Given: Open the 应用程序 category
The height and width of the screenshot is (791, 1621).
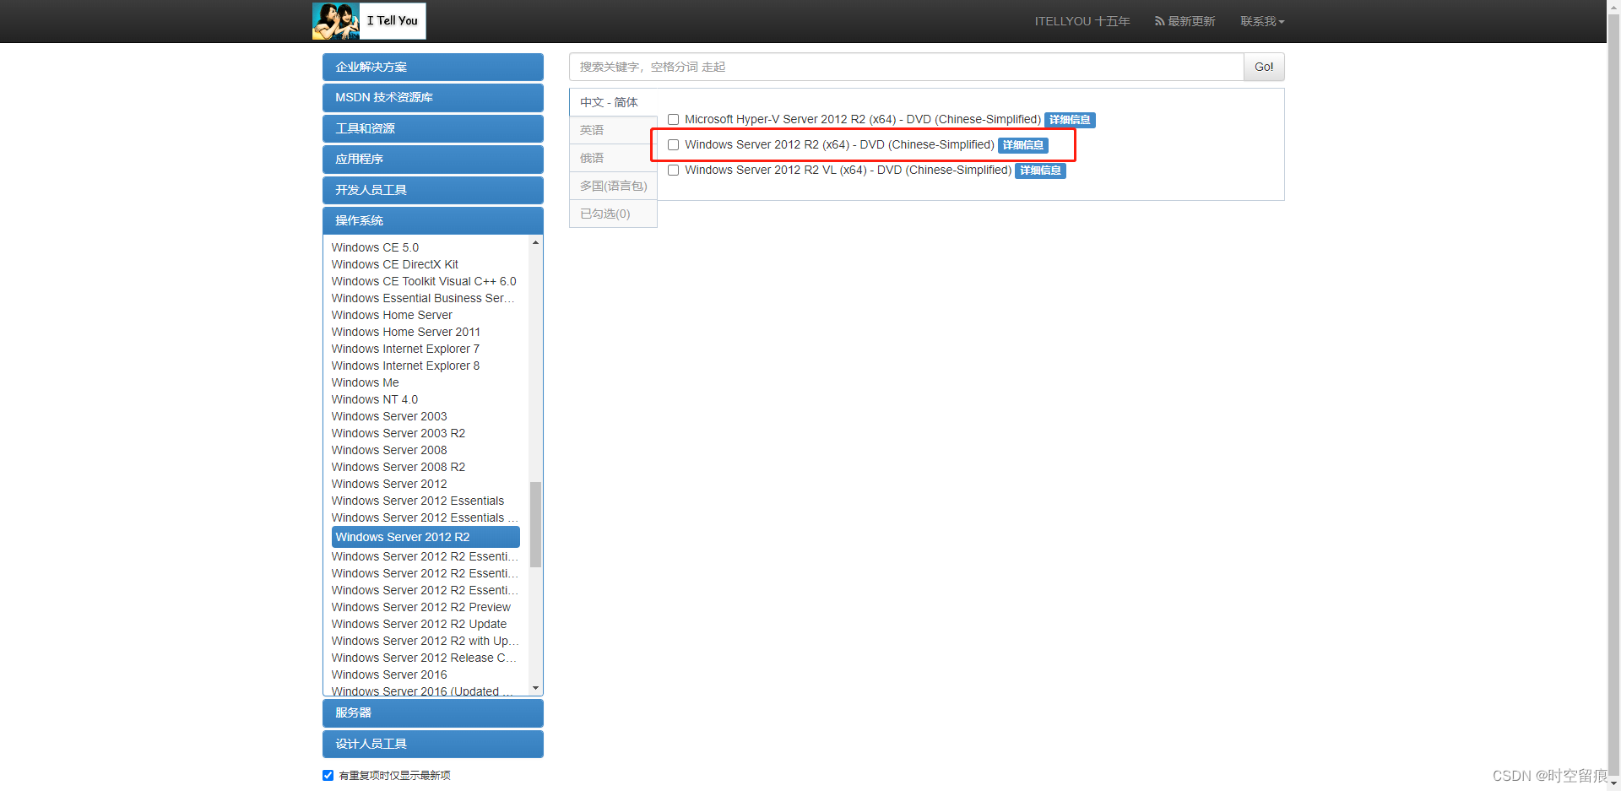Looking at the screenshot, I should pyautogui.click(x=432, y=159).
